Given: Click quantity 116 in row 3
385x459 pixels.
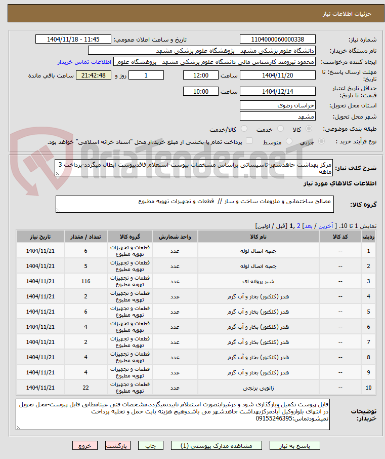Looking at the screenshot, I should [x=85, y=281].
